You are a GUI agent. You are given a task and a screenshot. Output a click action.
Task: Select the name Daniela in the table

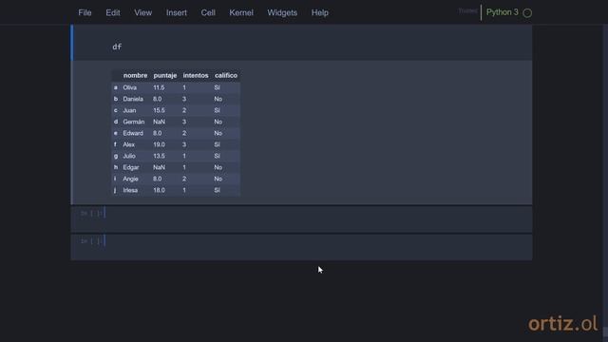click(x=133, y=99)
